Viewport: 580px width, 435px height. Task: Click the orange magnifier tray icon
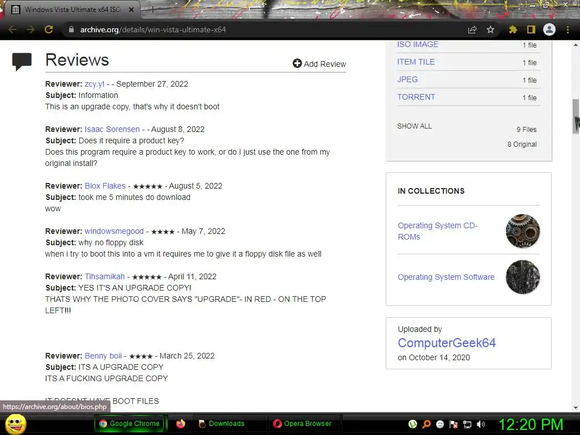pyautogui.click(x=427, y=424)
